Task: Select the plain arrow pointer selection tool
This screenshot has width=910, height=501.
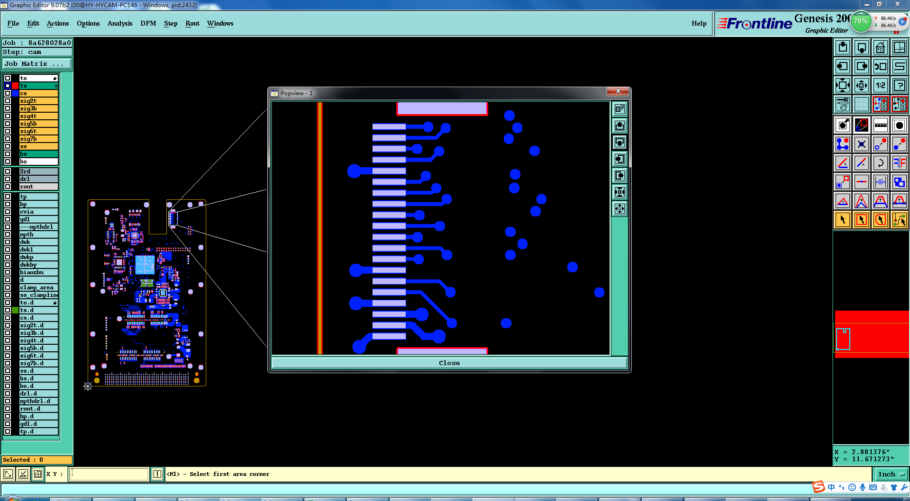Action: coord(843,220)
